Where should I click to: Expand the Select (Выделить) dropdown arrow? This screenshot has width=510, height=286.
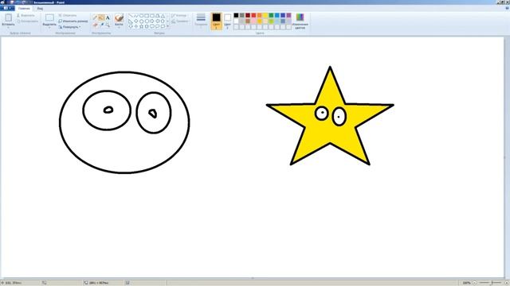pyautogui.click(x=49, y=28)
